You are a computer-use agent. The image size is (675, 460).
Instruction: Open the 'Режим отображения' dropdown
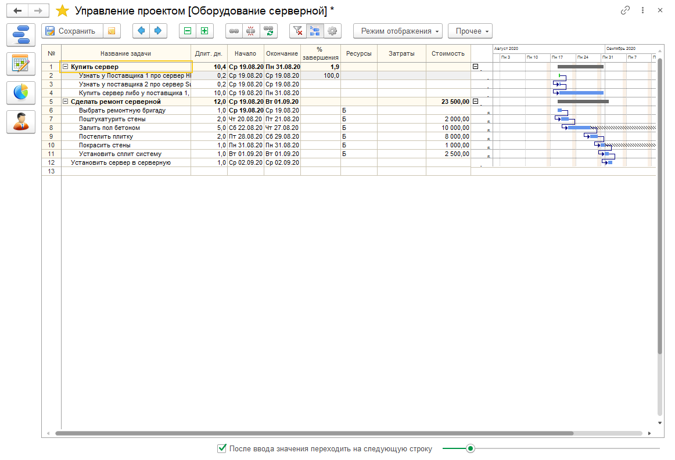(398, 31)
